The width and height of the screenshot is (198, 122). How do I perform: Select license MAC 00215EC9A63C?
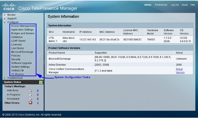pos(132,40)
